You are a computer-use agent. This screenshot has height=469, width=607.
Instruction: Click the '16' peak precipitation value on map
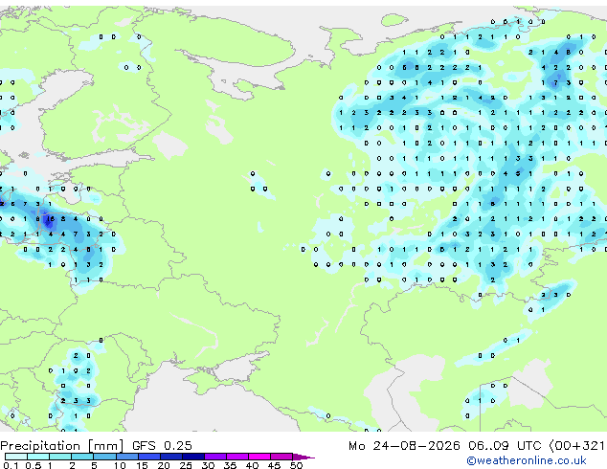tap(51, 219)
